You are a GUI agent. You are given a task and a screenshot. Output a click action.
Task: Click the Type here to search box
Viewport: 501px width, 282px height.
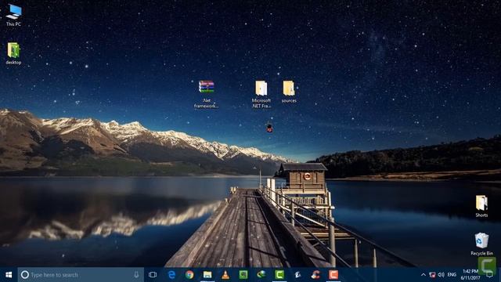(x=81, y=275)
